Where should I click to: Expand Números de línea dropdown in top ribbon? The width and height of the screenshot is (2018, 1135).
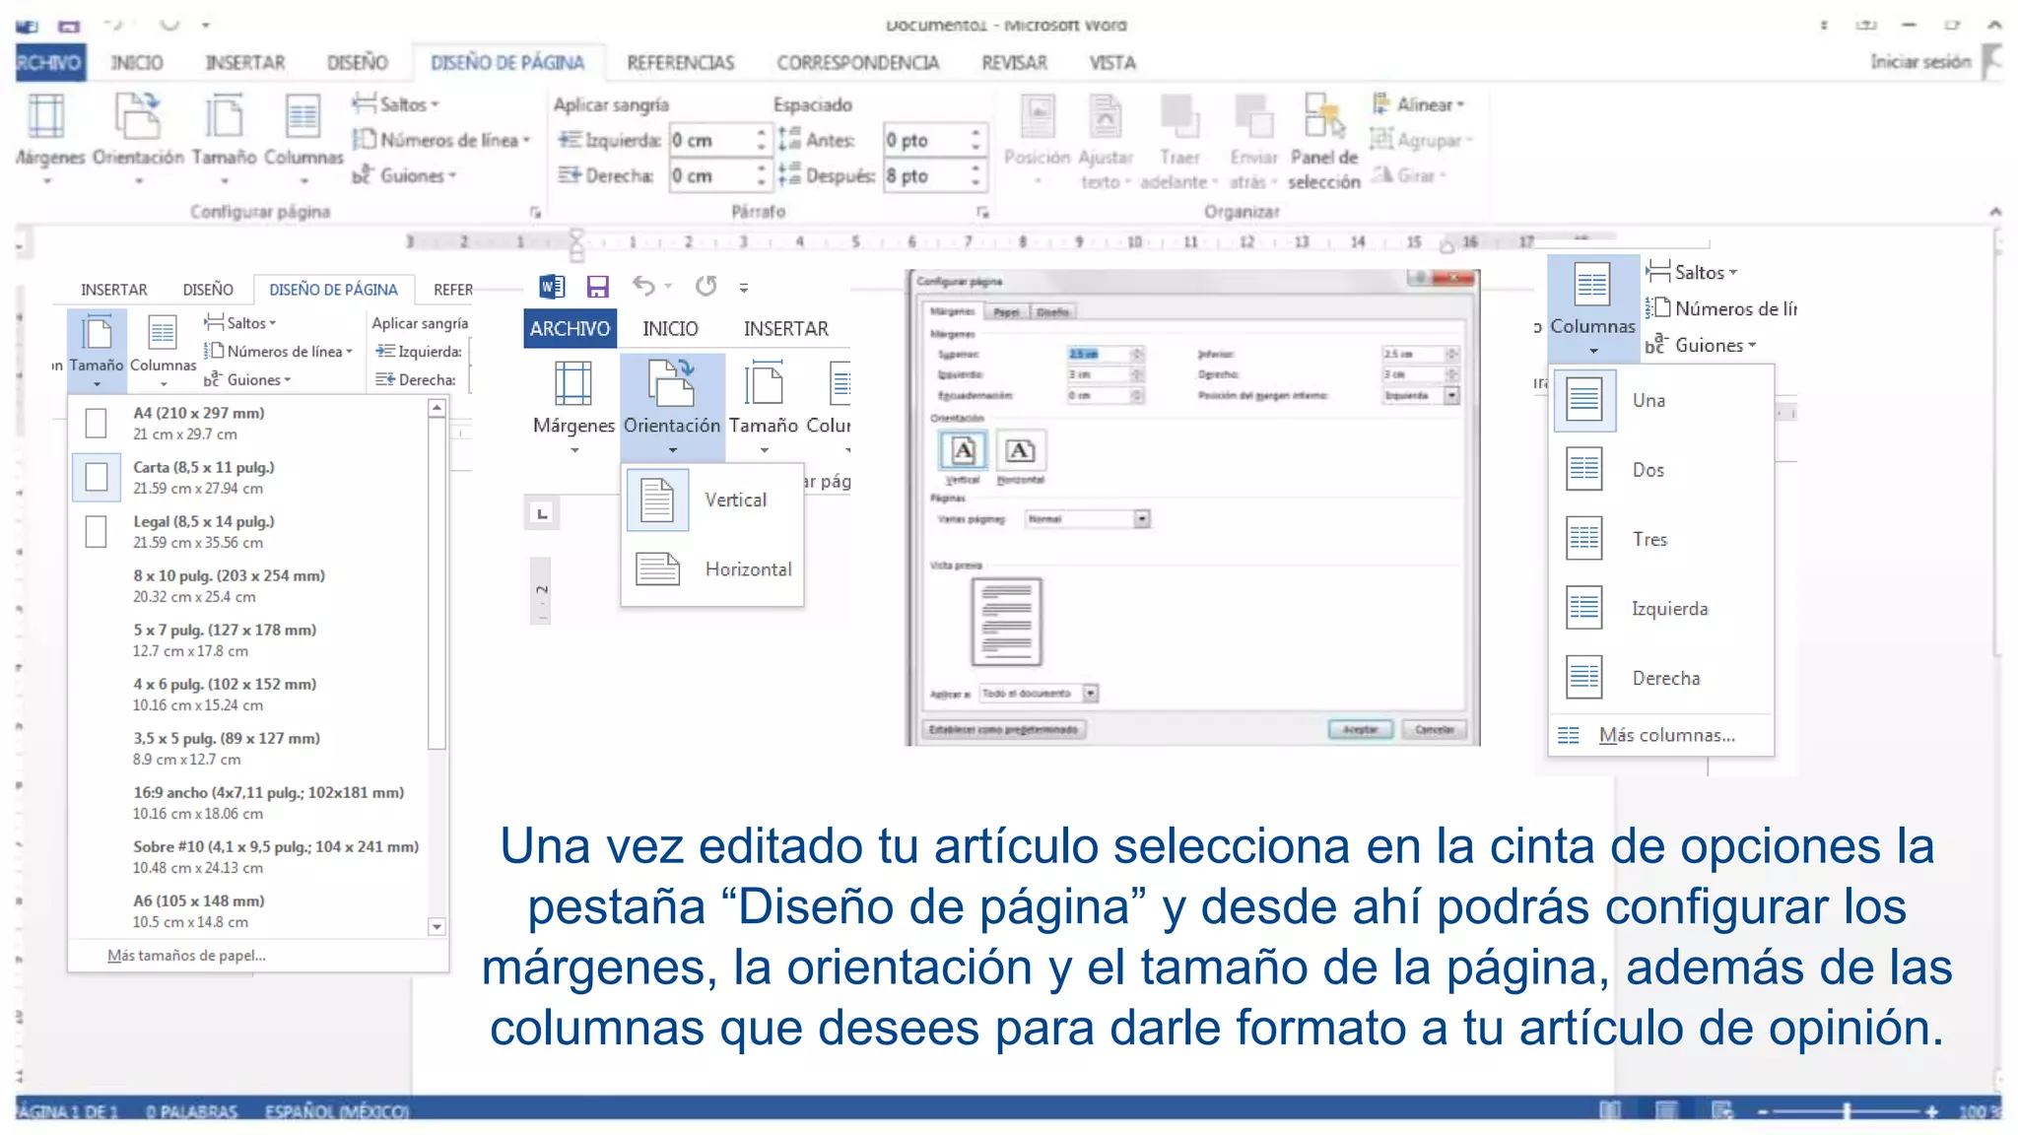[x=441, y=140]
